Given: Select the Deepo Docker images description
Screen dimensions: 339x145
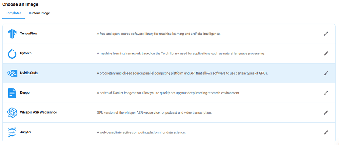Looking at the screenshot, I should [x=168, y=93].
